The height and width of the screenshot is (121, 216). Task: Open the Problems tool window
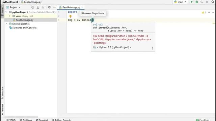click(x=26, y=120)
